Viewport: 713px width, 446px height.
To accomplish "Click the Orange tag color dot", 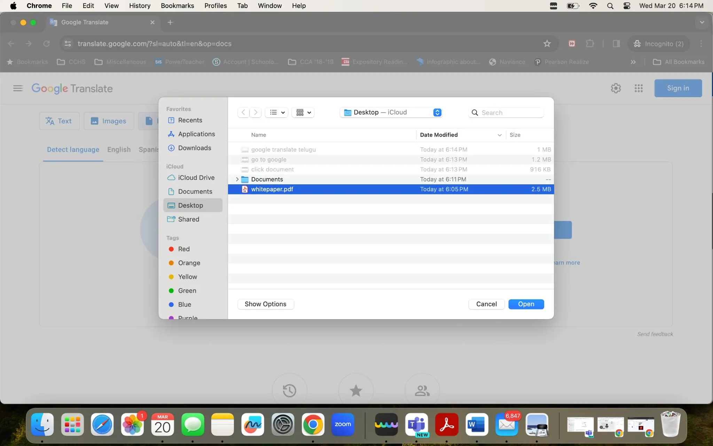I will click(x=171, y=263).
